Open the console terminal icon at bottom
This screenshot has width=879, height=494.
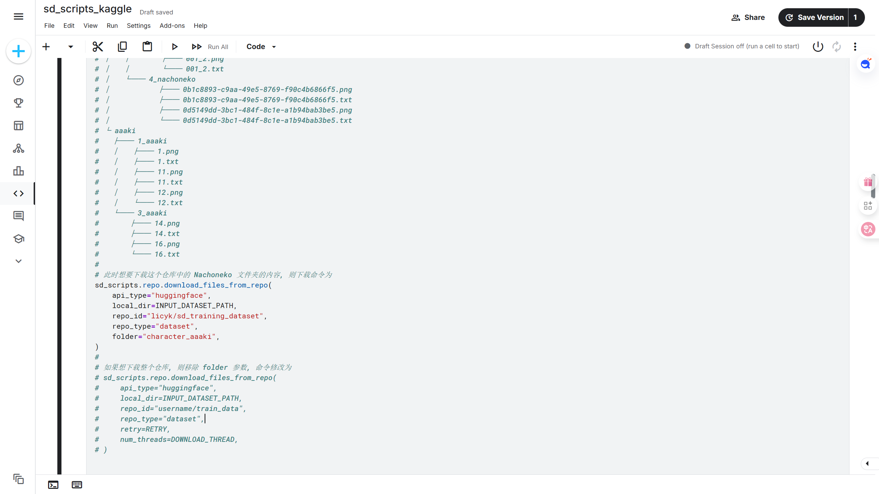point(53,485)
